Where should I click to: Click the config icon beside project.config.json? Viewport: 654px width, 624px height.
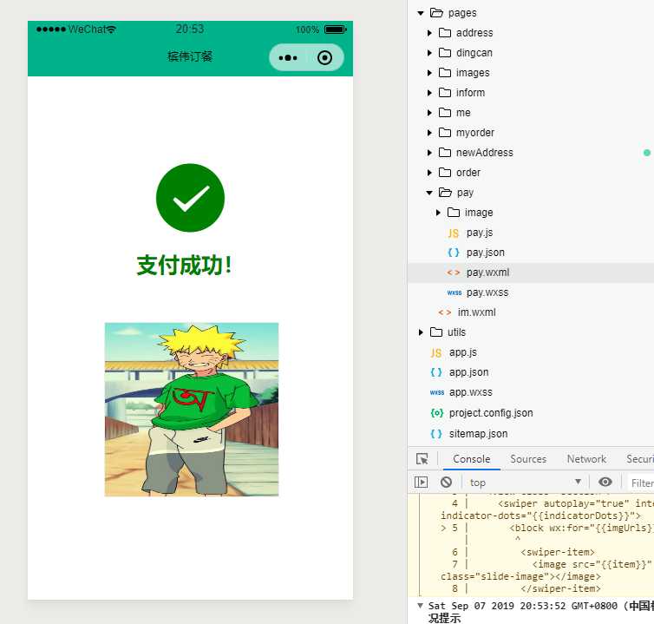click(436, 413)
